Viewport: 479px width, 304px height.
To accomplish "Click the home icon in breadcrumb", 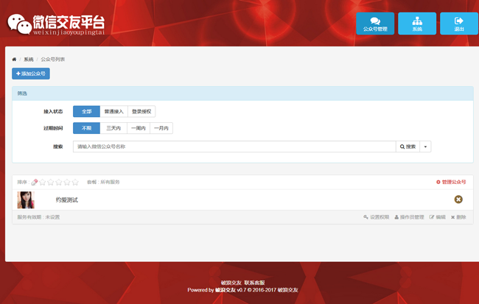I will (14, 59).
